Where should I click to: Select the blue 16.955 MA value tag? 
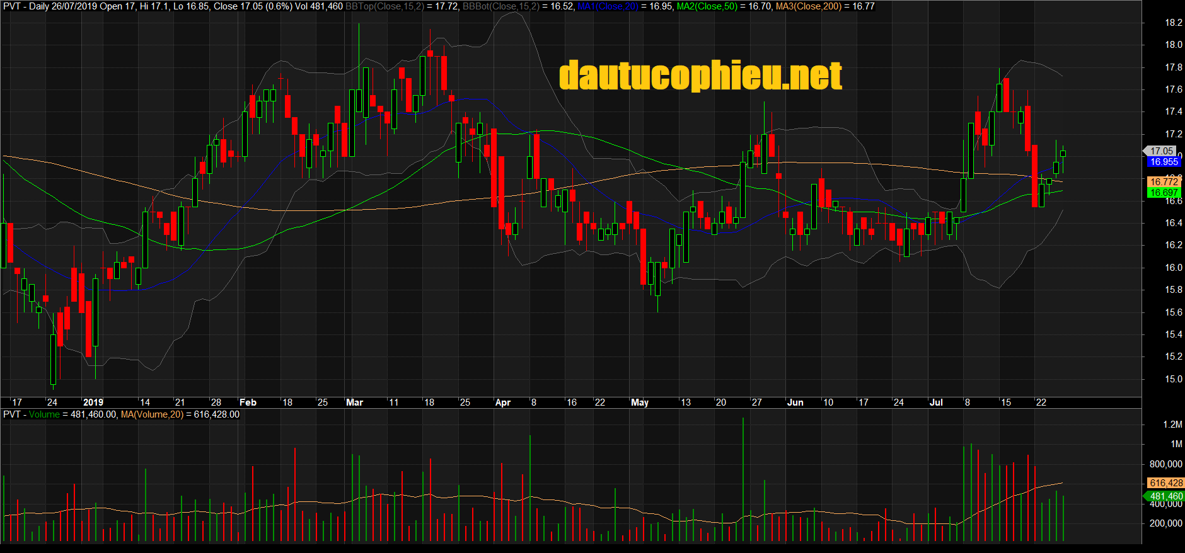point(1163,162)
